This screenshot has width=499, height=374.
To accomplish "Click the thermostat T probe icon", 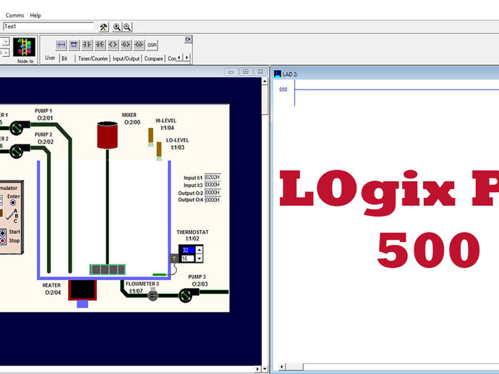I will click(x=174, y=258).
